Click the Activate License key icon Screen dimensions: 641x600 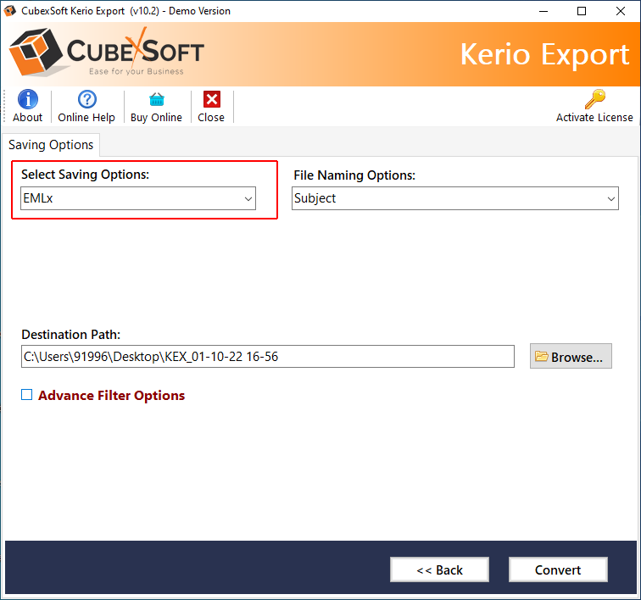pos(595,99)
